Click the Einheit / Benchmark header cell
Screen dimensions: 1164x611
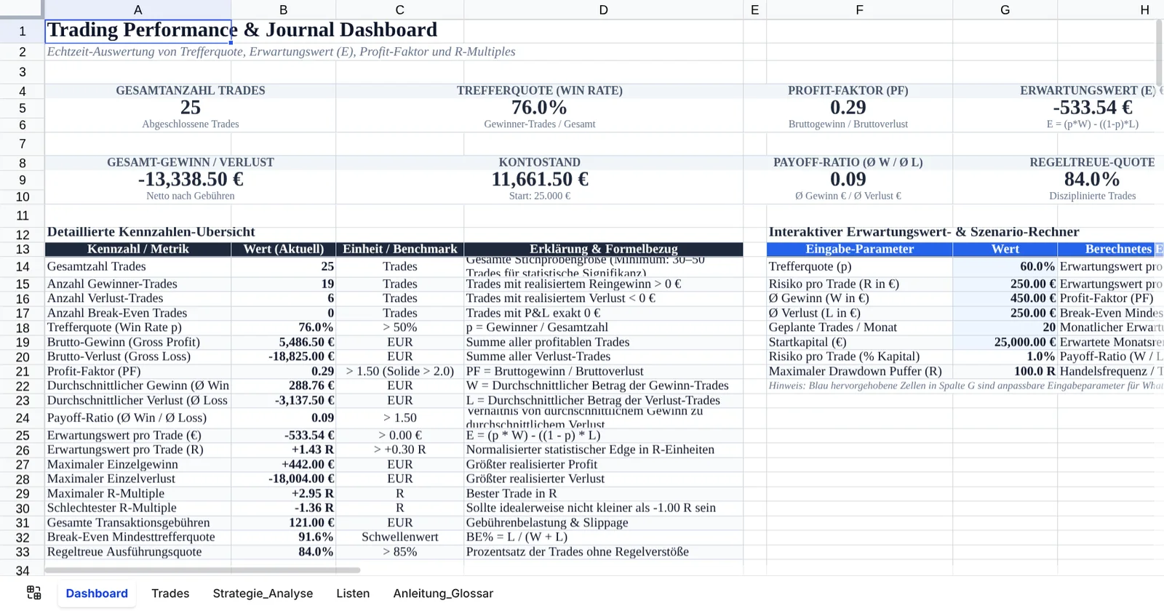click(399, 249)
